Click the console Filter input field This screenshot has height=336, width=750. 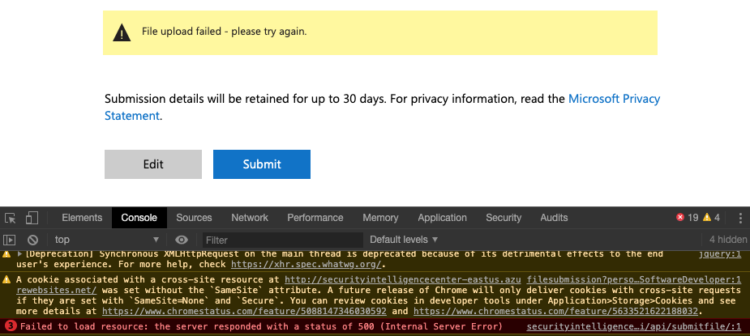click(x=283, y=240)
